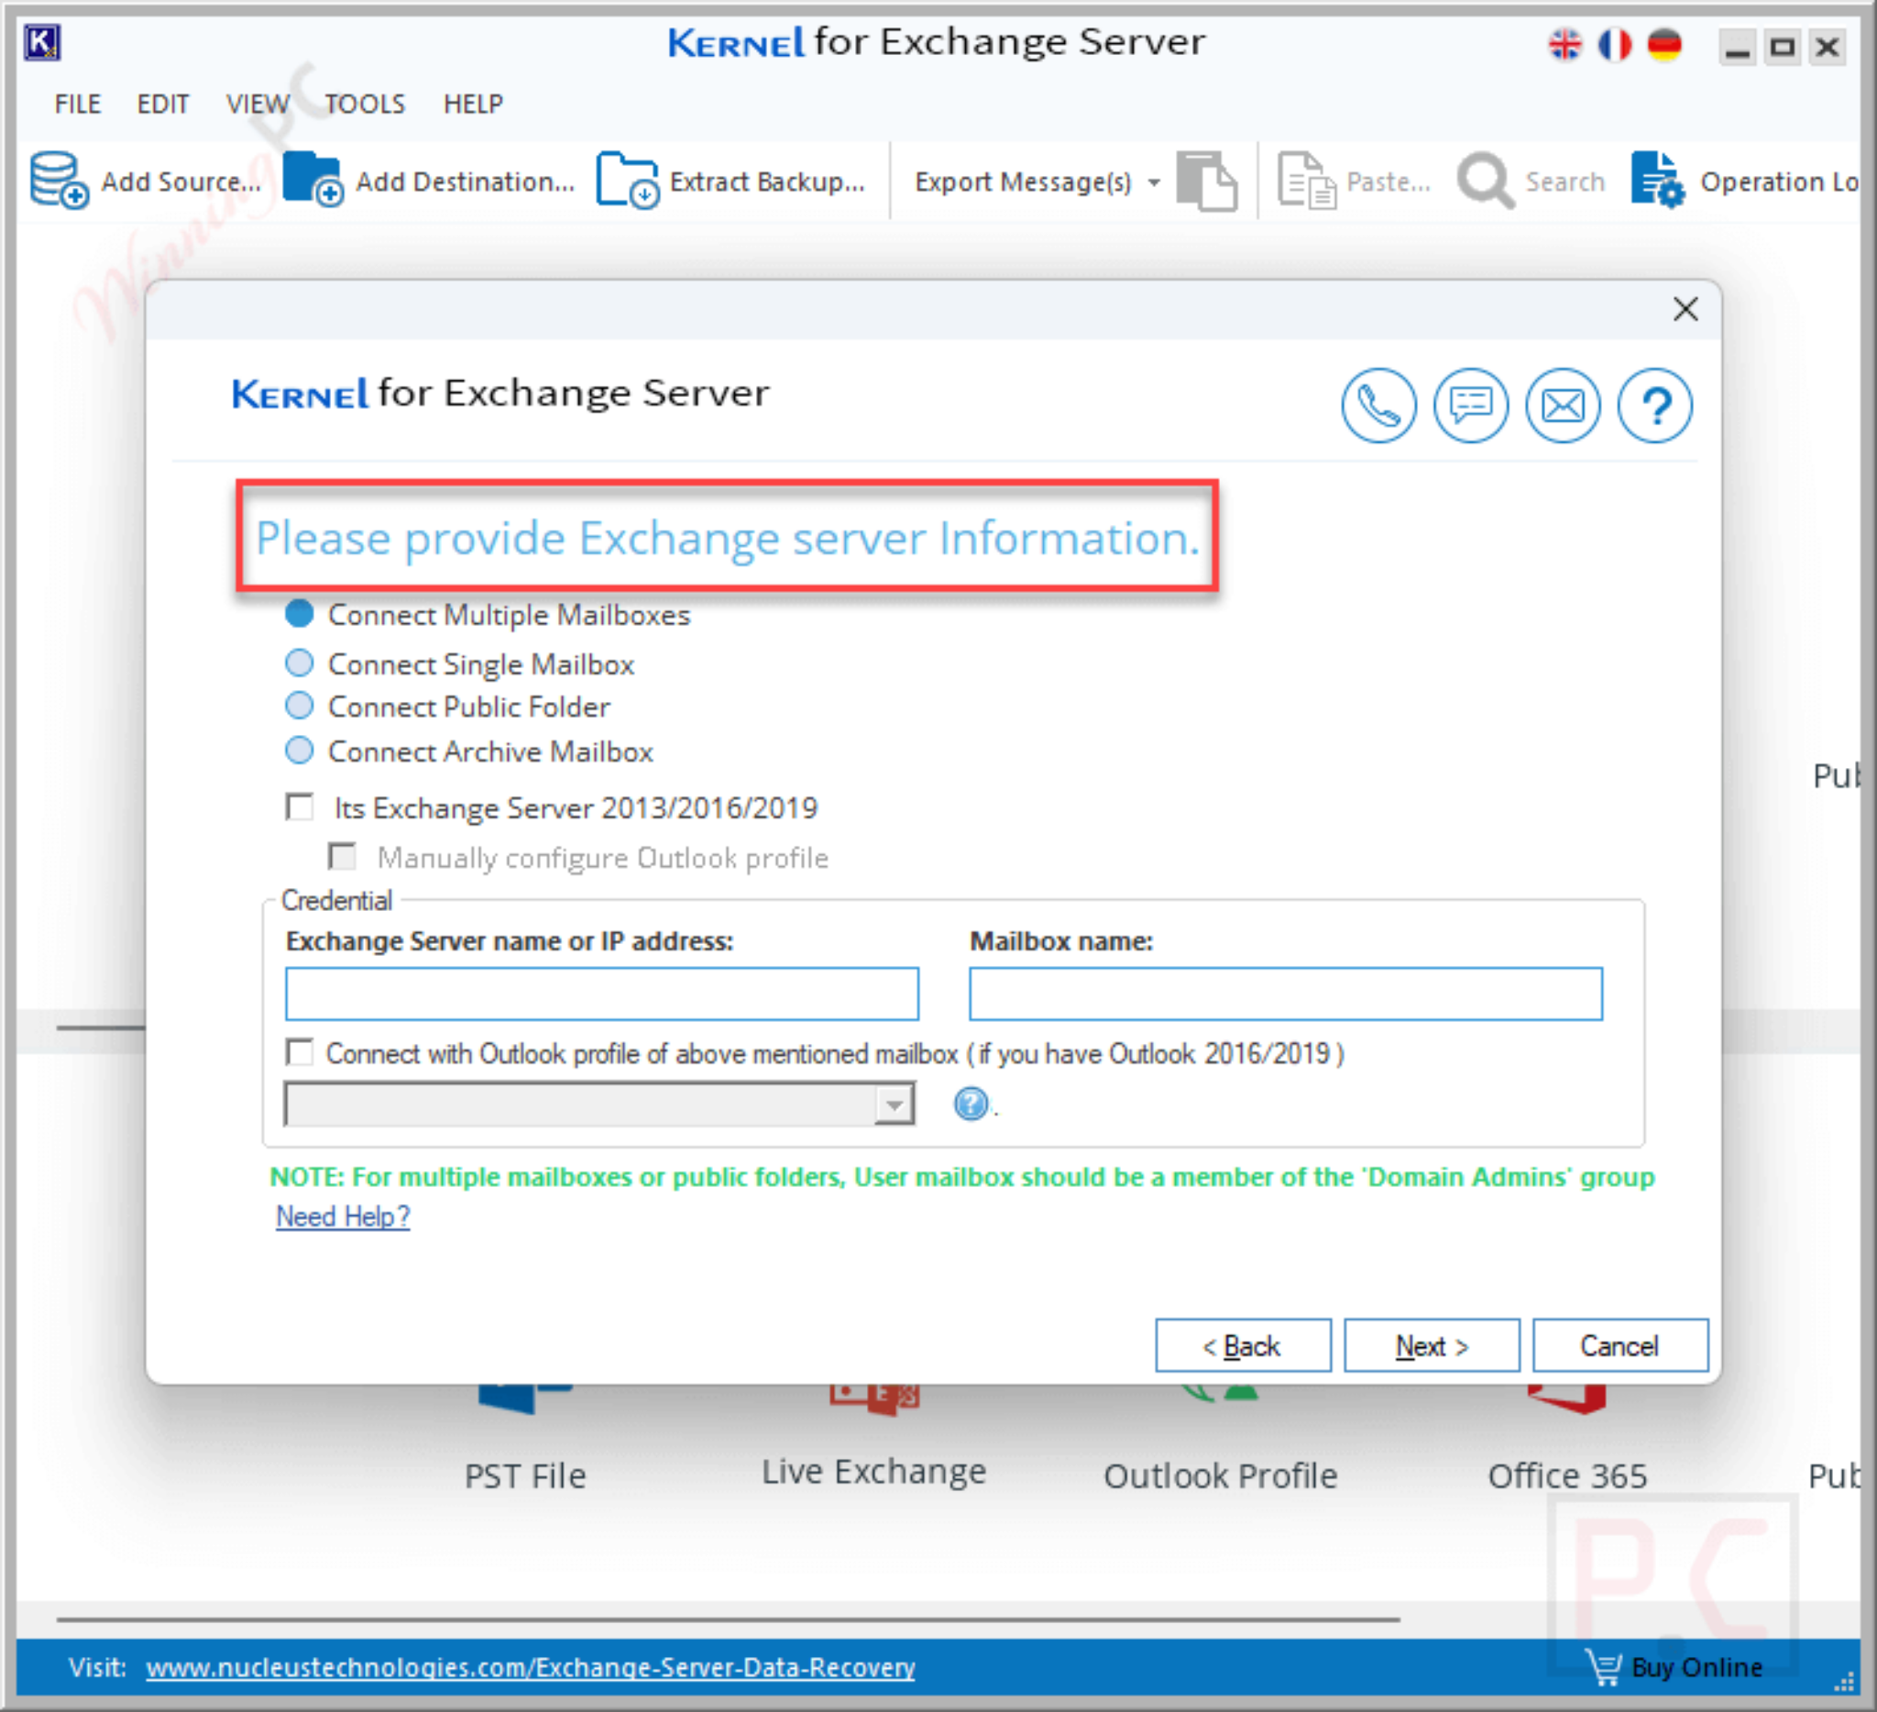Open the TOOLS menu
Screen dimensions: 1877x1712
(x=365, y=104)
